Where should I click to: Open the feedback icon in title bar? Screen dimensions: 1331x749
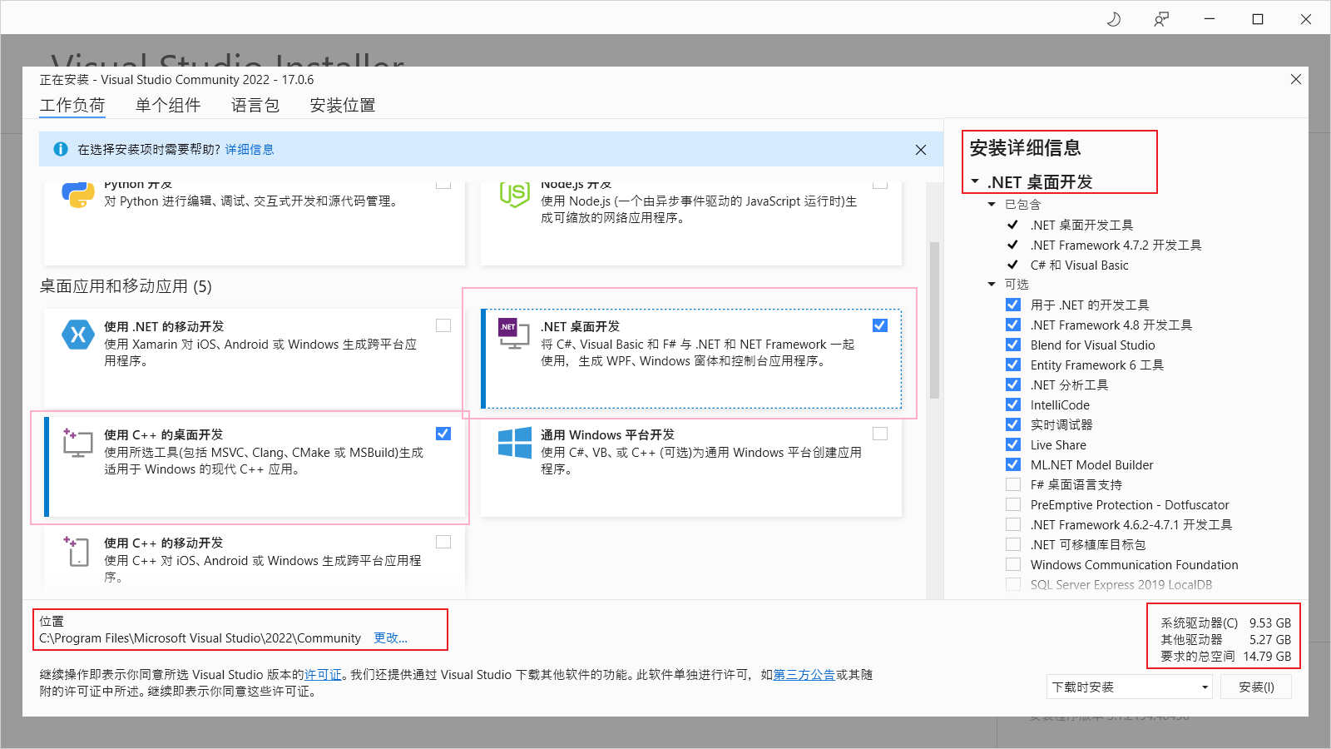pos(1161,19)
